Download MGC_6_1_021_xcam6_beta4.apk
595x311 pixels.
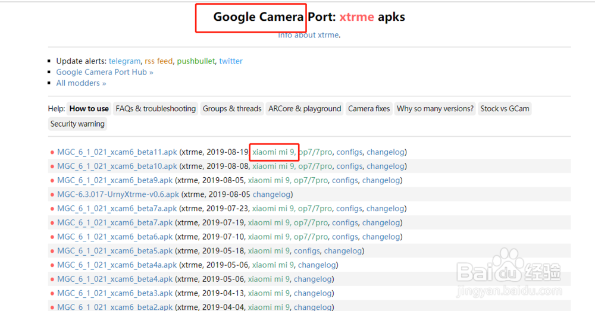(115, 279)
